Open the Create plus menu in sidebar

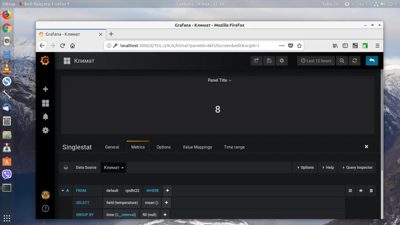[x=45, y=89]
